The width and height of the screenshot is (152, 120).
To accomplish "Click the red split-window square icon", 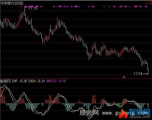I will [150, 3].
